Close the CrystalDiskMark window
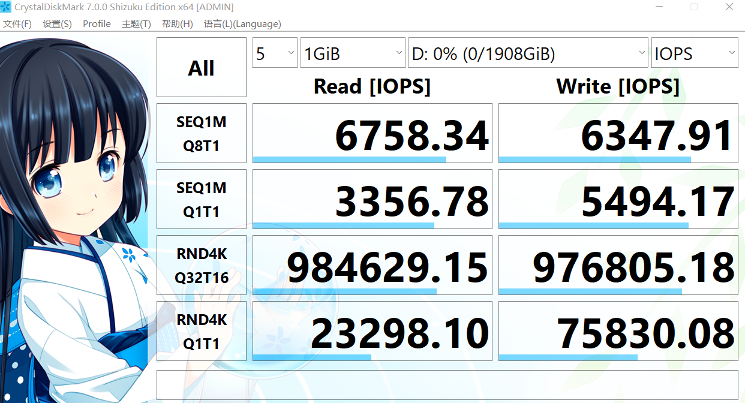The width and height of the screenshot is (745, 403). click(x=729, y=7)
